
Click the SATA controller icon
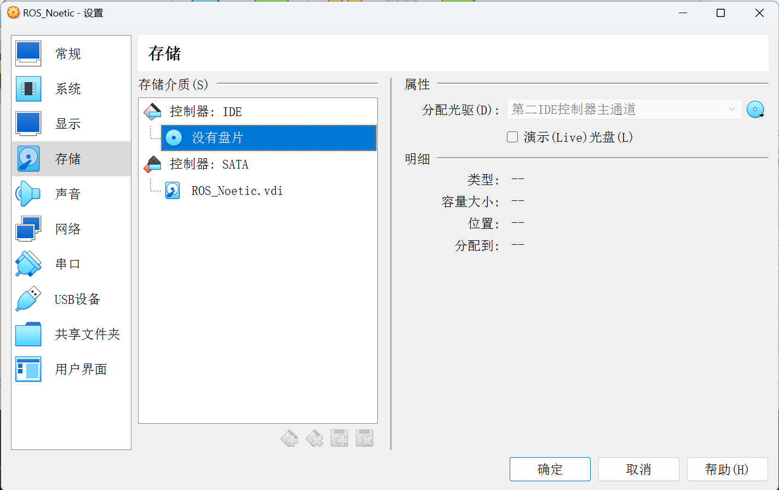(x=153, y=164)
